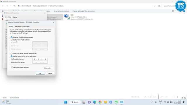
Task: Open the Chat app on the taskbar
Action: tap(89, 102)
